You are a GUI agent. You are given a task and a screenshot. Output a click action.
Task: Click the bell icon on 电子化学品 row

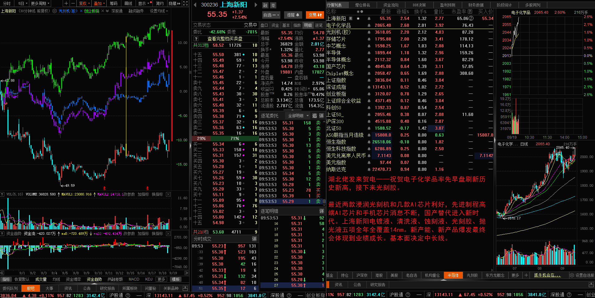tap(369, 25)
